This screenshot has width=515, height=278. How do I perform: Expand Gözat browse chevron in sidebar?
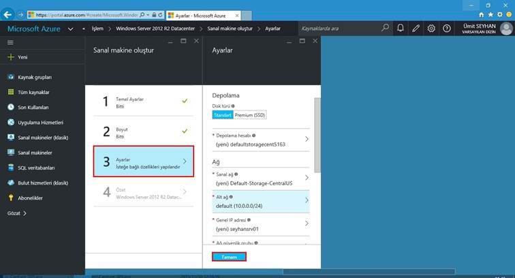coord(25,213)
